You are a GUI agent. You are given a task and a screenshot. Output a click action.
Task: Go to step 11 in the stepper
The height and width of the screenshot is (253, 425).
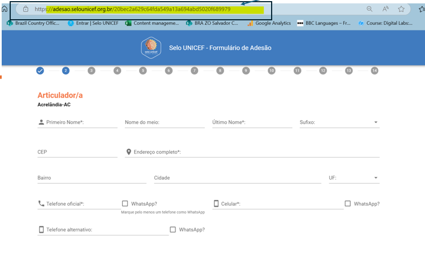click(x=297, y=71)
